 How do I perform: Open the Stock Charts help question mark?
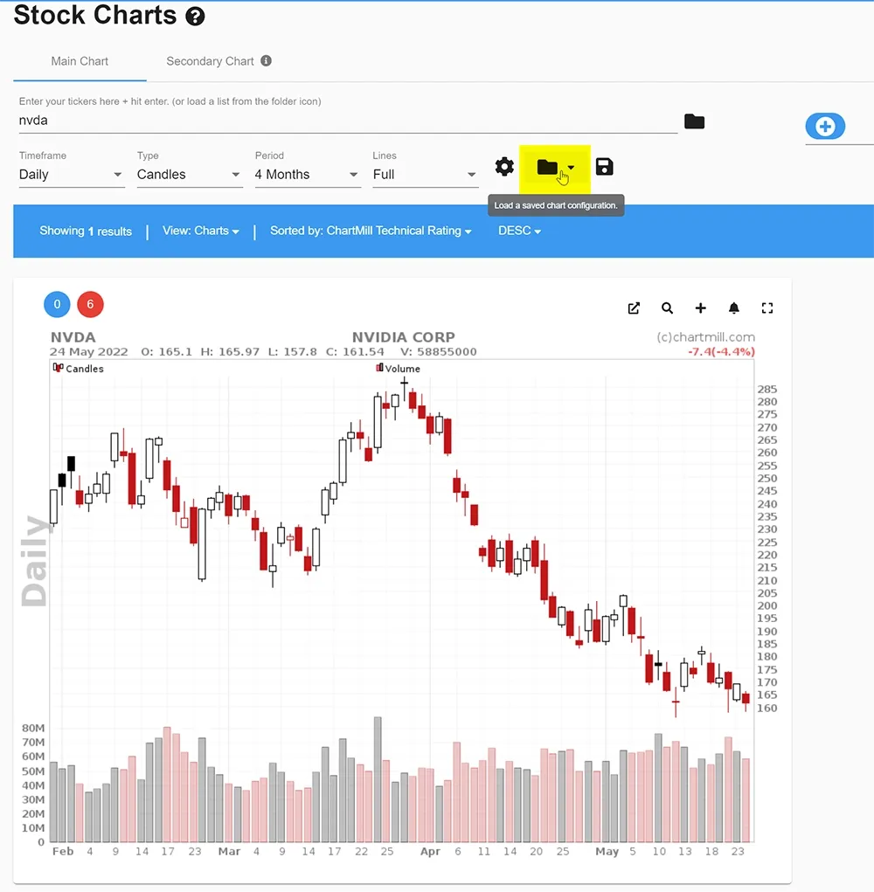[196, 16]
